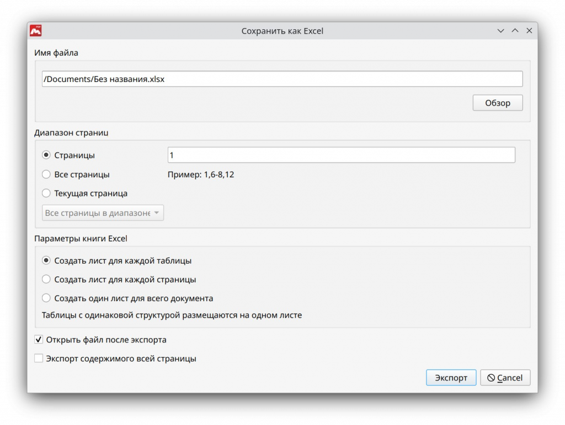Choose Создать лист для каждой страницы
565x425 pixels.
pos(46,279)
